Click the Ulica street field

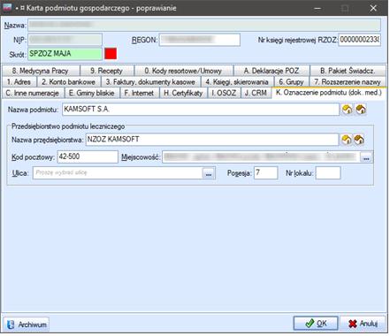tap(118, 173)
